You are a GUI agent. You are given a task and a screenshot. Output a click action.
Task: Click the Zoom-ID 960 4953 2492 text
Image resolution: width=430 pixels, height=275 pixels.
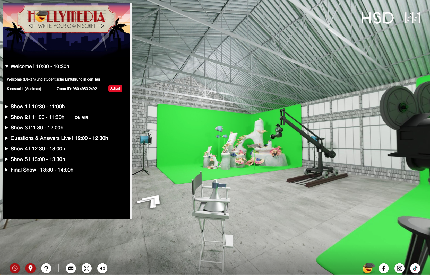point(77,89)
